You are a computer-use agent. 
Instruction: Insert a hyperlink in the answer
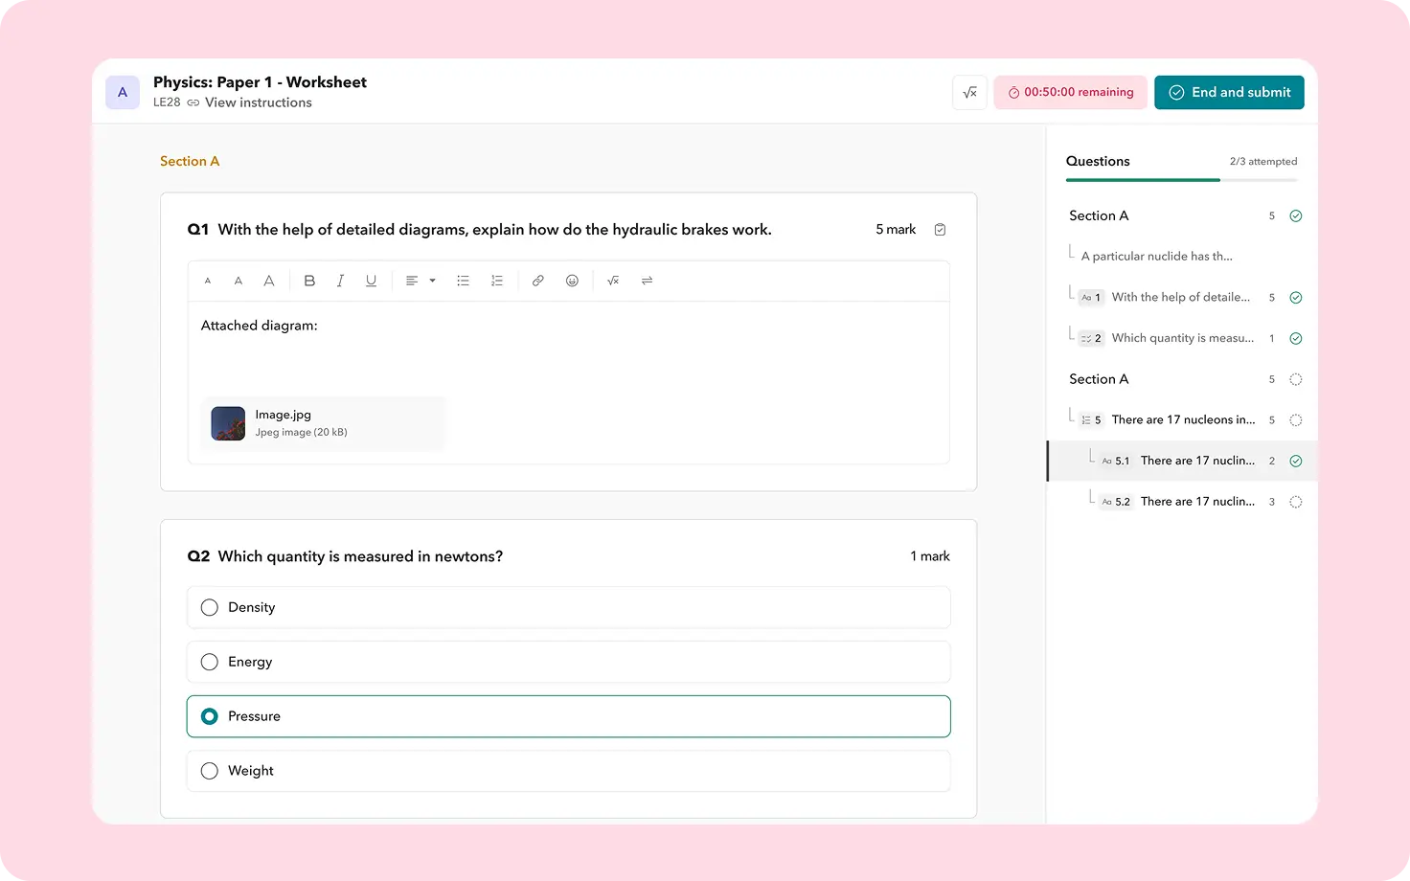pyautogui.click(x=538, y=281)
